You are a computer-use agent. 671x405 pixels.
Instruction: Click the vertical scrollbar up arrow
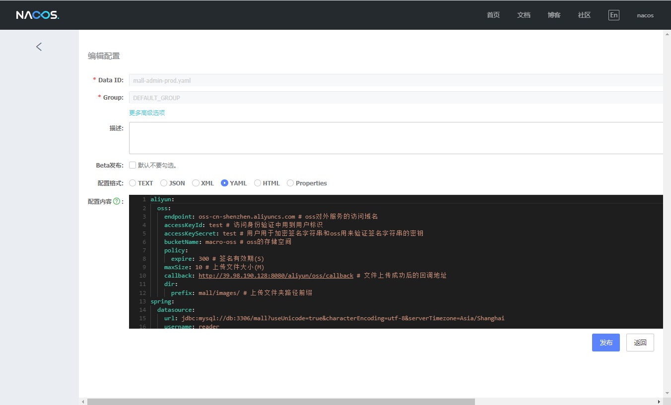tap(667, 33)
